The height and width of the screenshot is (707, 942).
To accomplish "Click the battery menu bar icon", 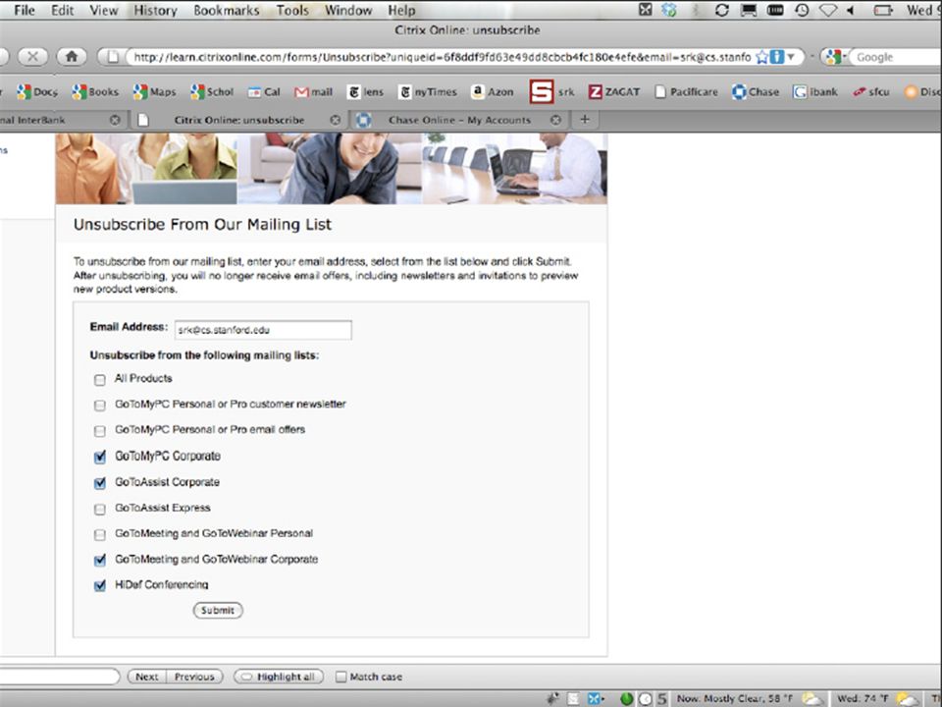I will (882, 10).
